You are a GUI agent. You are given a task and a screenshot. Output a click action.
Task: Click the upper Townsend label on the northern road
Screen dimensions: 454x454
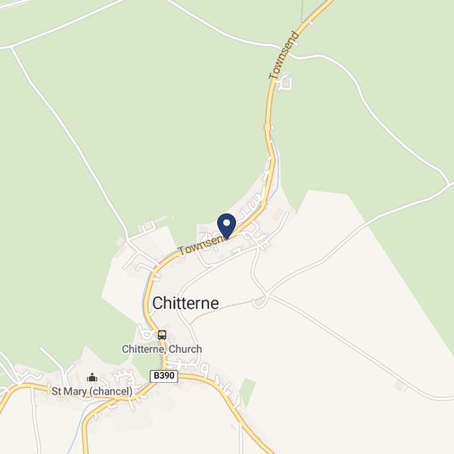(284, 55)
